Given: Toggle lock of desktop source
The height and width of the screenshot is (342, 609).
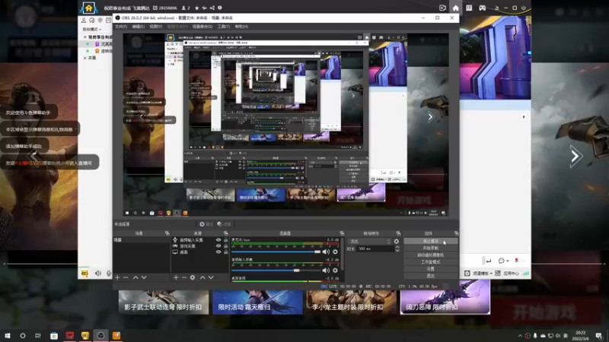Looking at the screenshot, I should click(225, 252).
